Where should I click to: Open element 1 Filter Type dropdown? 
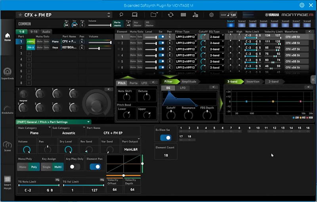[x=186, y=37]
